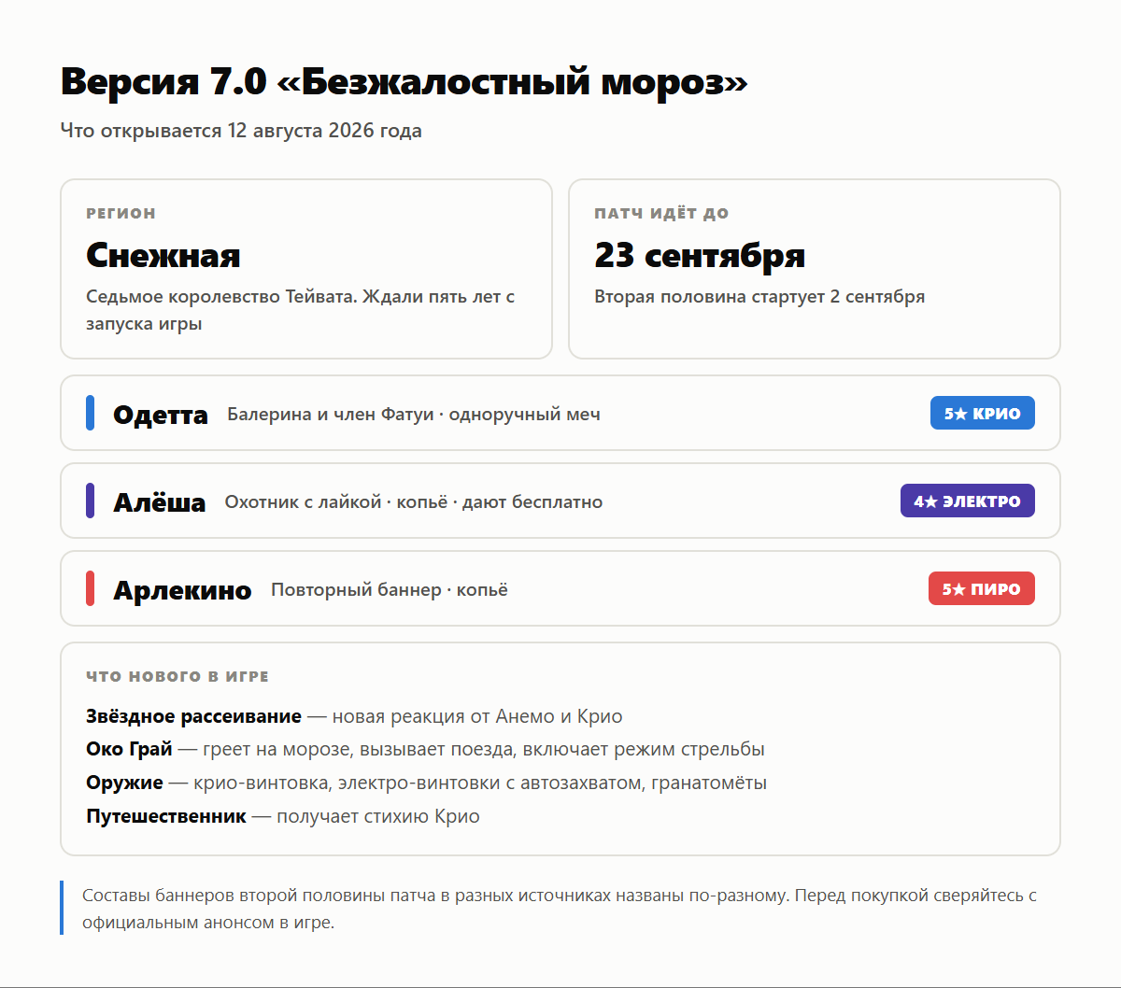The height and width of the screenshot is (988, 1121).
Task: Click the «4★ ЭЛЕКТРО» badge
Action: coord(967,501)
